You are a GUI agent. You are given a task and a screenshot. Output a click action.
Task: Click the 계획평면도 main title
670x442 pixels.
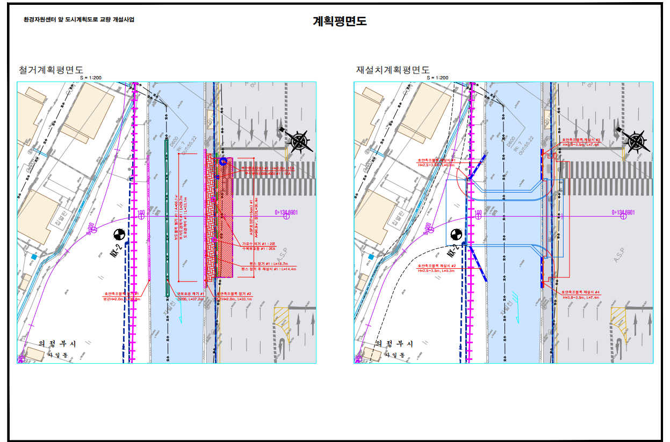tap(340, 21)
